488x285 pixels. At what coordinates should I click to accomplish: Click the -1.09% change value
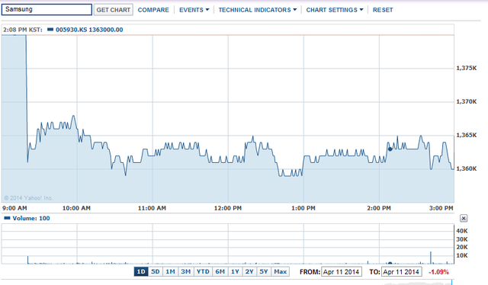pyautogui.click(x=438, y=272)
